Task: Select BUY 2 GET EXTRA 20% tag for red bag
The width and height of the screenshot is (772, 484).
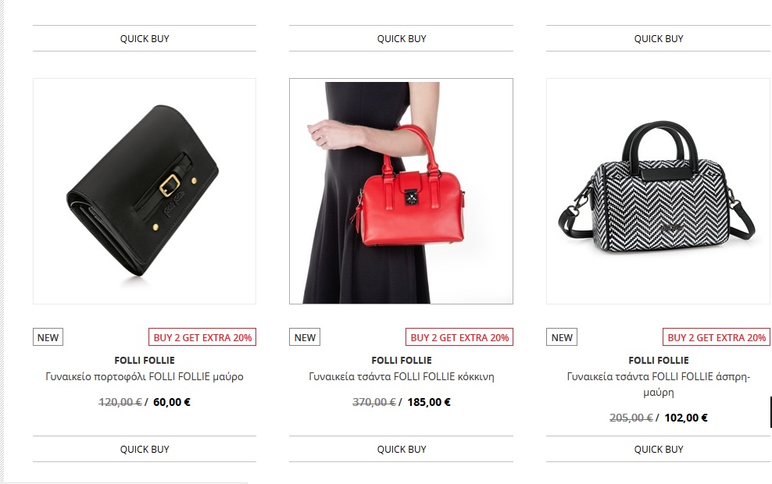Action: [x=459, y=337]
